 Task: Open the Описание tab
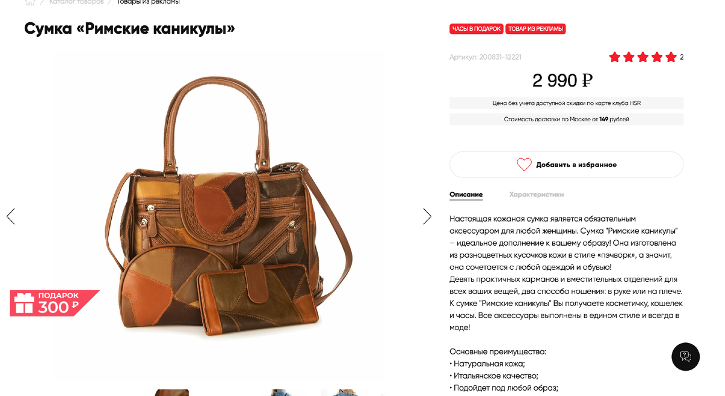[x=466, y=194]
